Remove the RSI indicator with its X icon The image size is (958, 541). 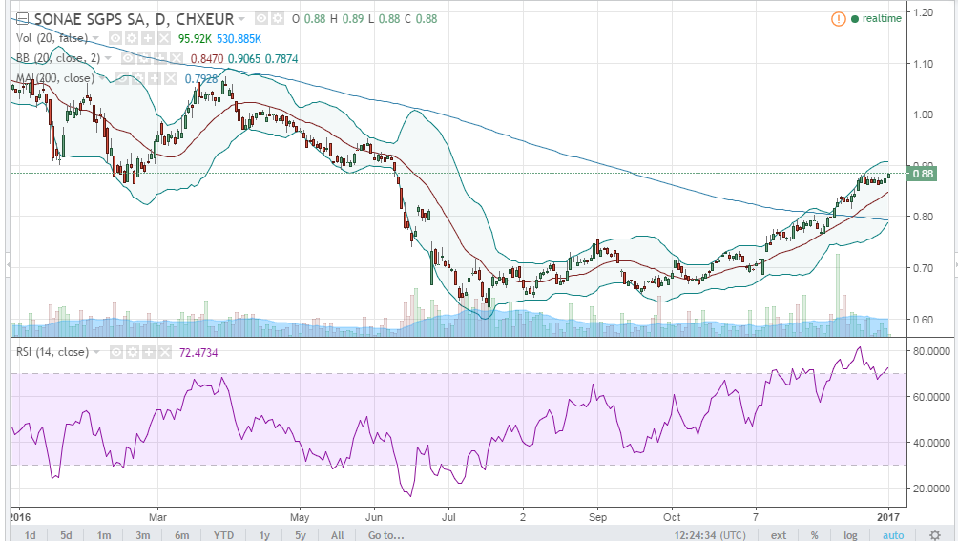pyautogui.click(x=164, y=352)
